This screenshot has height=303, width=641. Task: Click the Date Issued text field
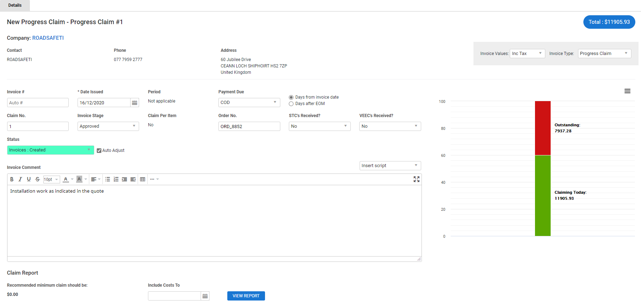(104, 103)
